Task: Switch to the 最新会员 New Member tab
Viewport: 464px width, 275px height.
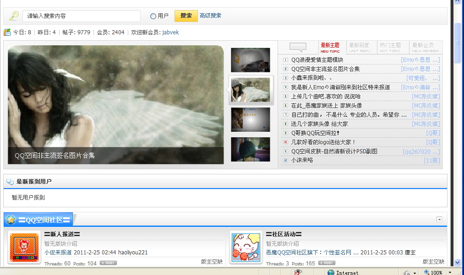Action: point(425,47)
